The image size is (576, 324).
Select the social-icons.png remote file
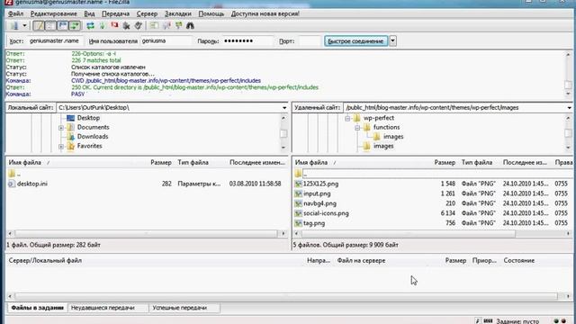[326, 213]
